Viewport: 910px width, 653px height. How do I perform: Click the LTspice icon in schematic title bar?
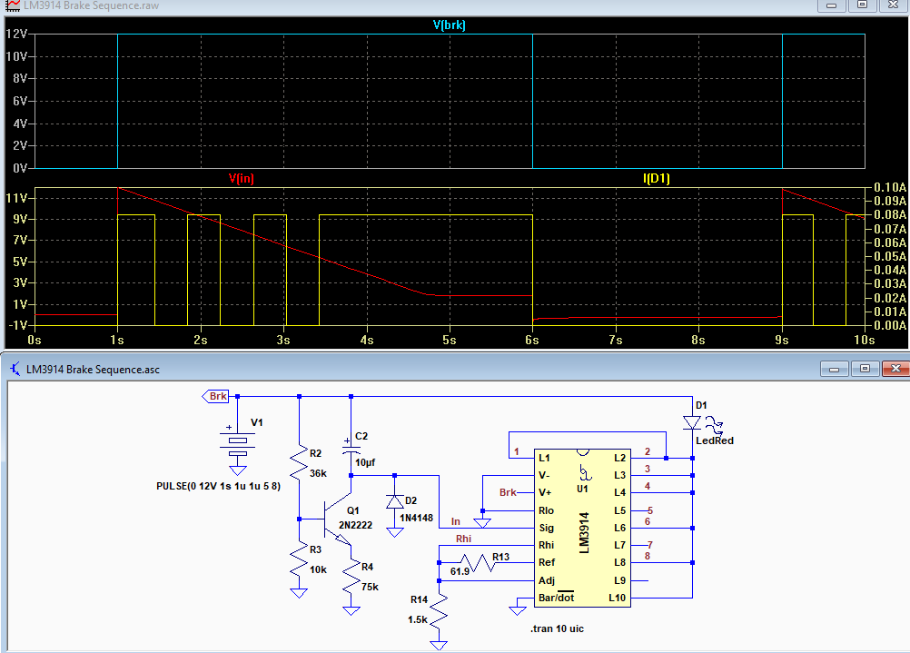15,369
